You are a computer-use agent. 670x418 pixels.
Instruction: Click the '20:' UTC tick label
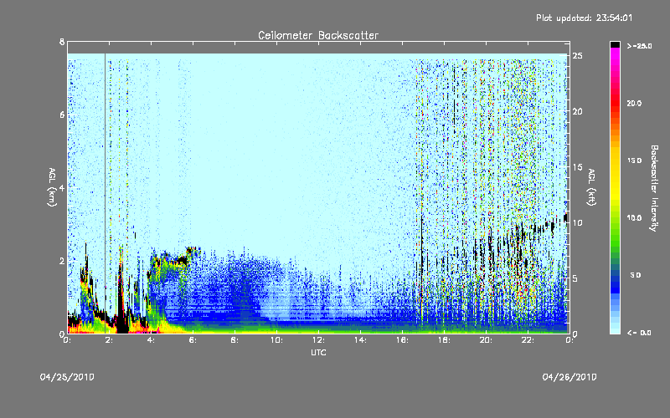[x=486, y=340]
